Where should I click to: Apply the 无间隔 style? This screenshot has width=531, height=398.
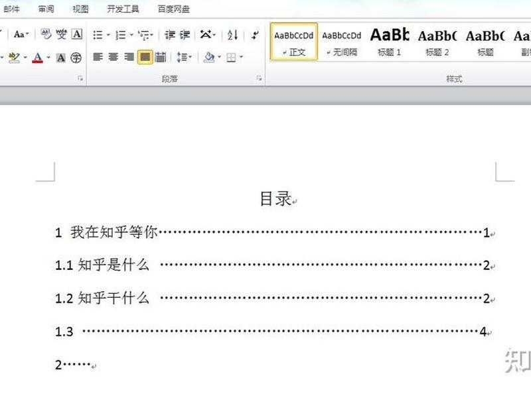[342, 42]
